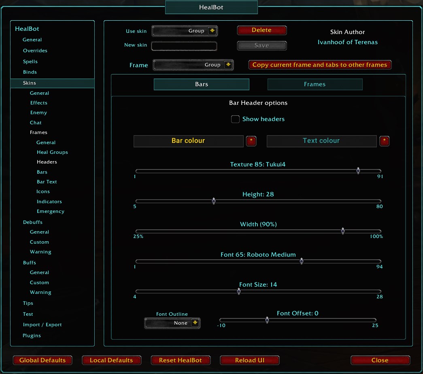
Task: Open the Use skin Group dropdown
Action: 185,31
